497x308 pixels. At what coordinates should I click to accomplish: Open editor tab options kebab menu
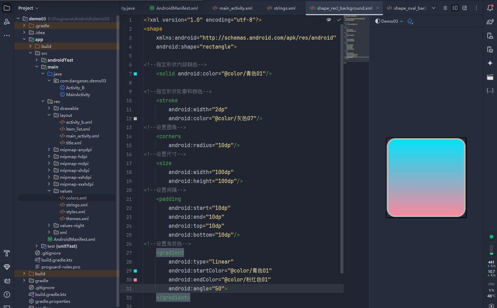tap(476, 8)
